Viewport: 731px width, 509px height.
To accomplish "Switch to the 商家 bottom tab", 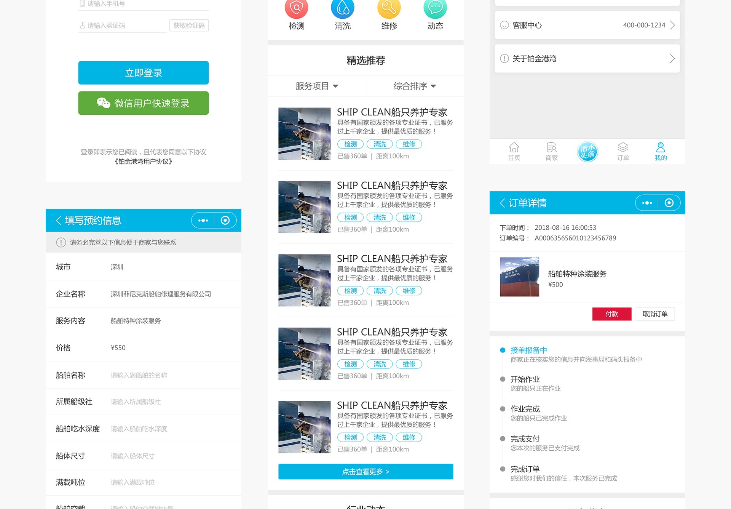I will (x=551, y=152).
